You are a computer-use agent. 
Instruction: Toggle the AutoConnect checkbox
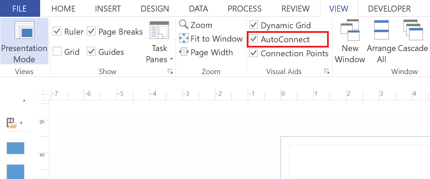[254, 39]
